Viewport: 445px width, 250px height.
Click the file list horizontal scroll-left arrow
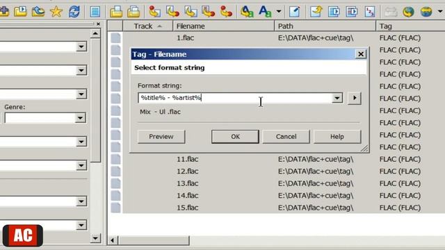[113, 241]
